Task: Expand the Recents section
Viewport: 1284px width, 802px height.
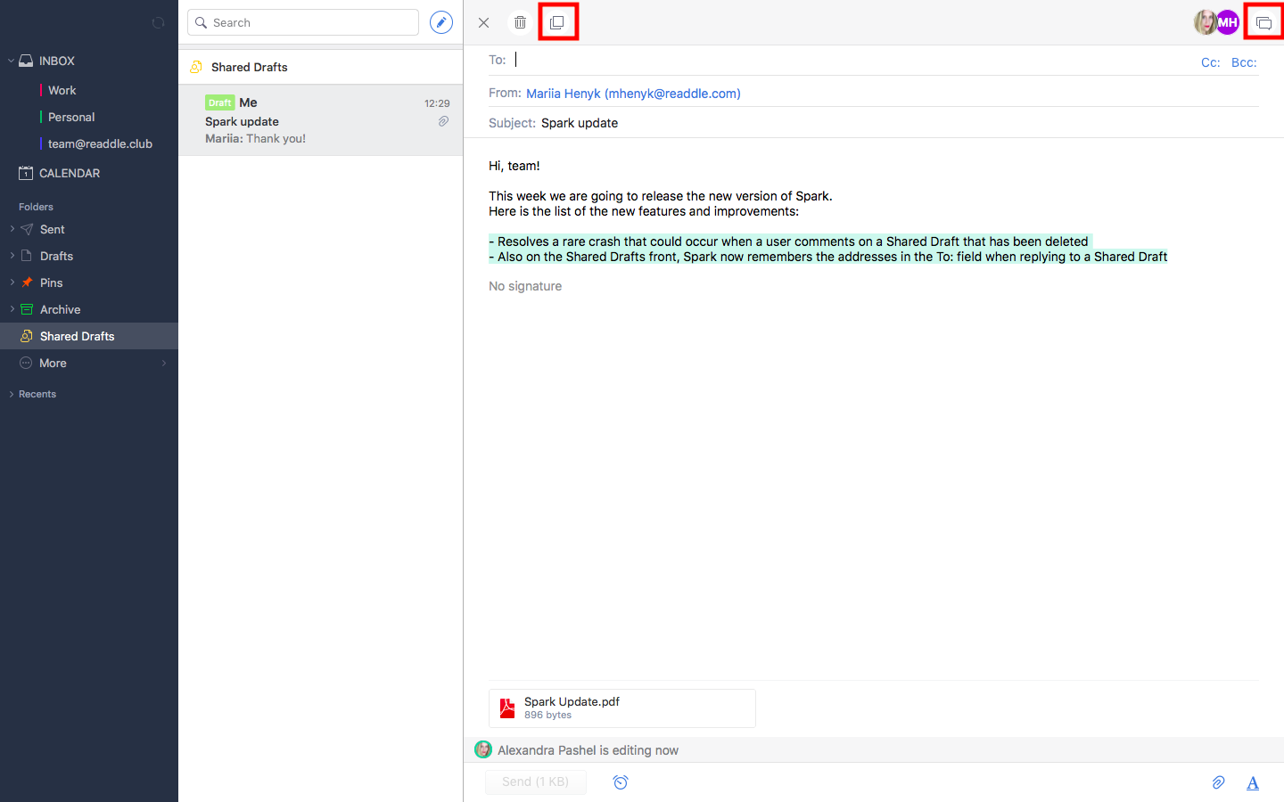Action: point(11,394)
